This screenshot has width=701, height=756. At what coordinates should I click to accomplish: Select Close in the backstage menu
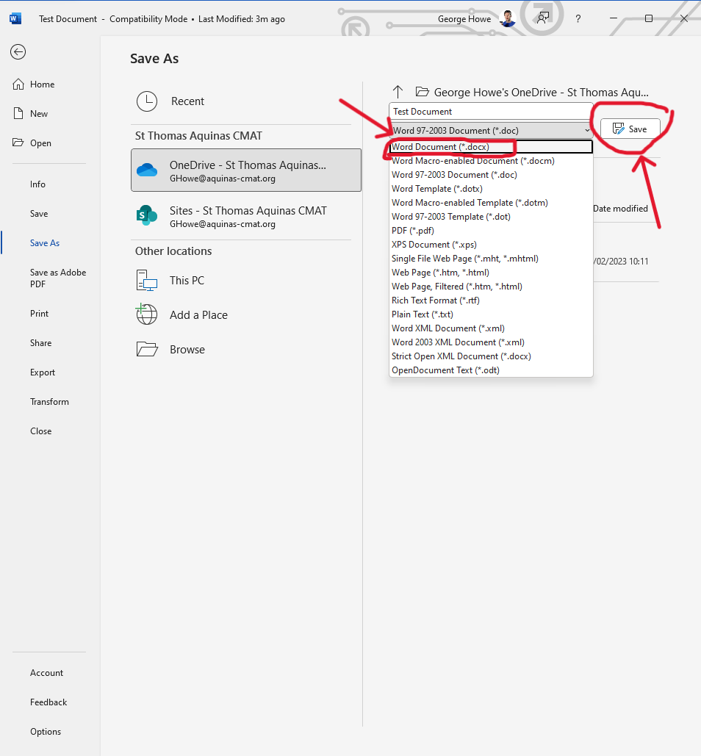[40, 431]
